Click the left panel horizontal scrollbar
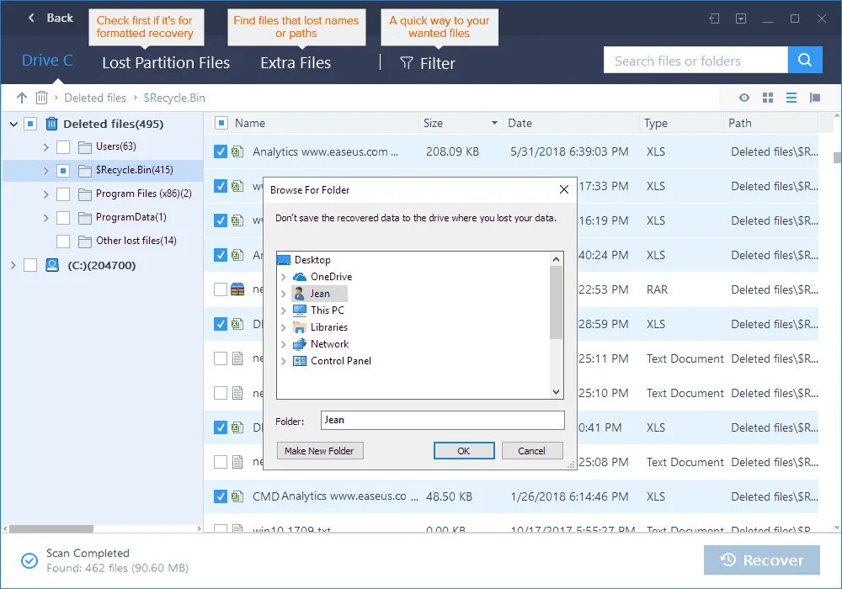This screenshot has width=842, height=589. 51,529
